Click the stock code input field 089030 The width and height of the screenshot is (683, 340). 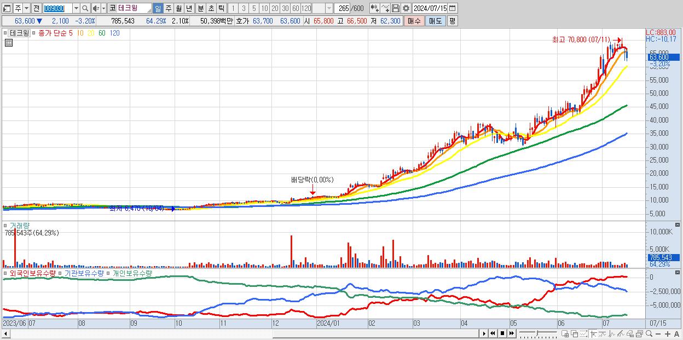click(x=57, y=8)
